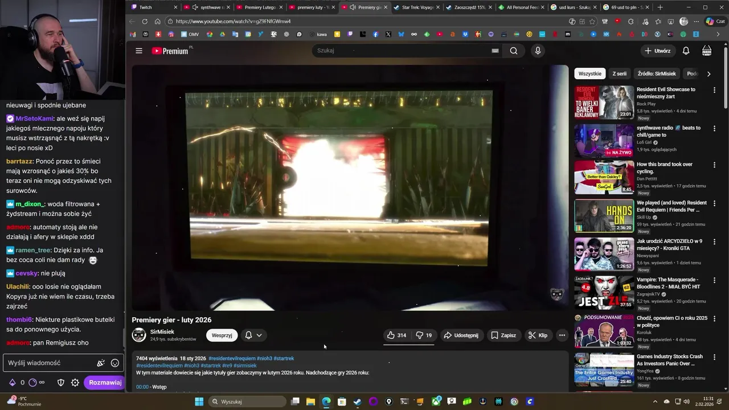This screenshot has width=729, height=410.
Task: Open the on-screen keyboard icon in search box
Action: (495, 51)
